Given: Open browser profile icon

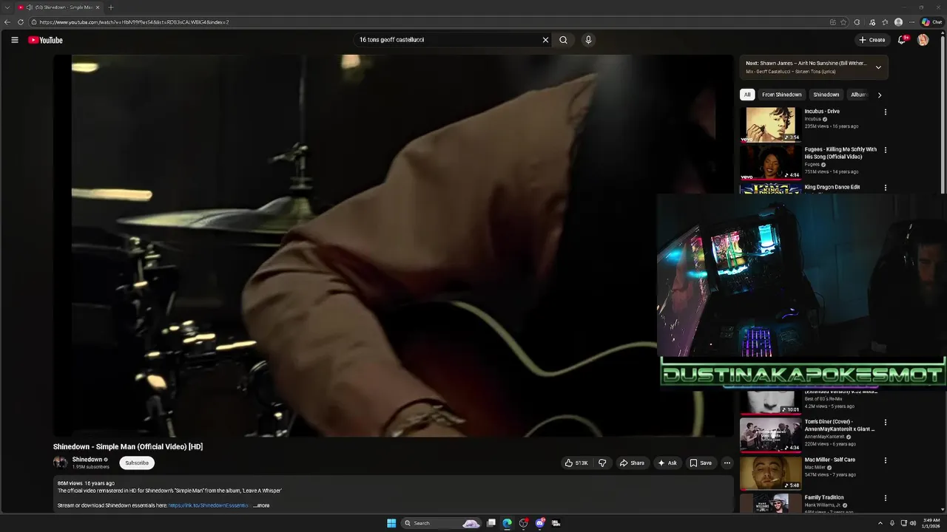Looking at the screenshot, I should [898, 22].
